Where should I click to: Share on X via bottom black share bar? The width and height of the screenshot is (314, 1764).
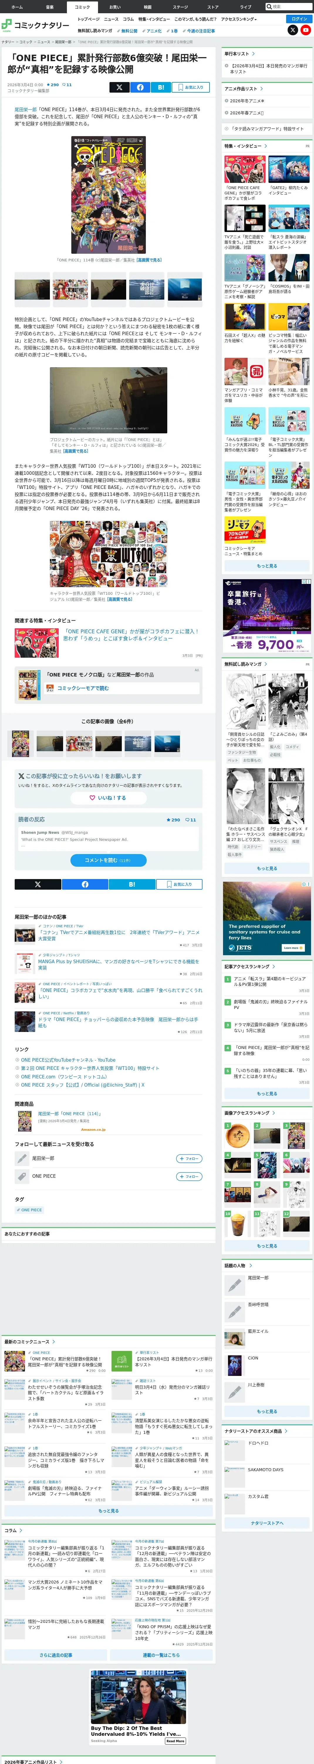tap(38, 885)
